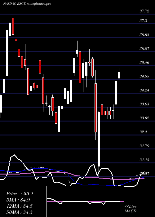Image resolution: width=155 pixels, height=217 pixels.
Task: Select the 37.3 price level label
Action: 143,21
